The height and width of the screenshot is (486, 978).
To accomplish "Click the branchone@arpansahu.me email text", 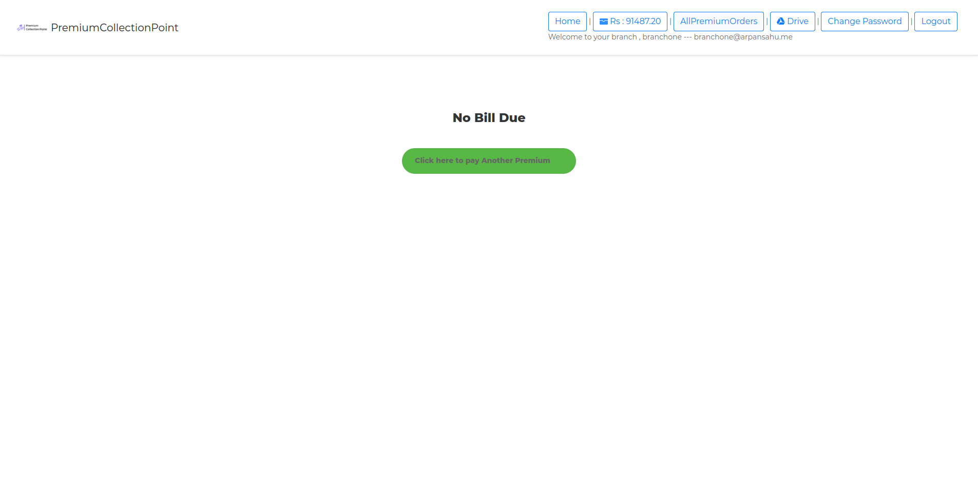I will tap(743, 37).
